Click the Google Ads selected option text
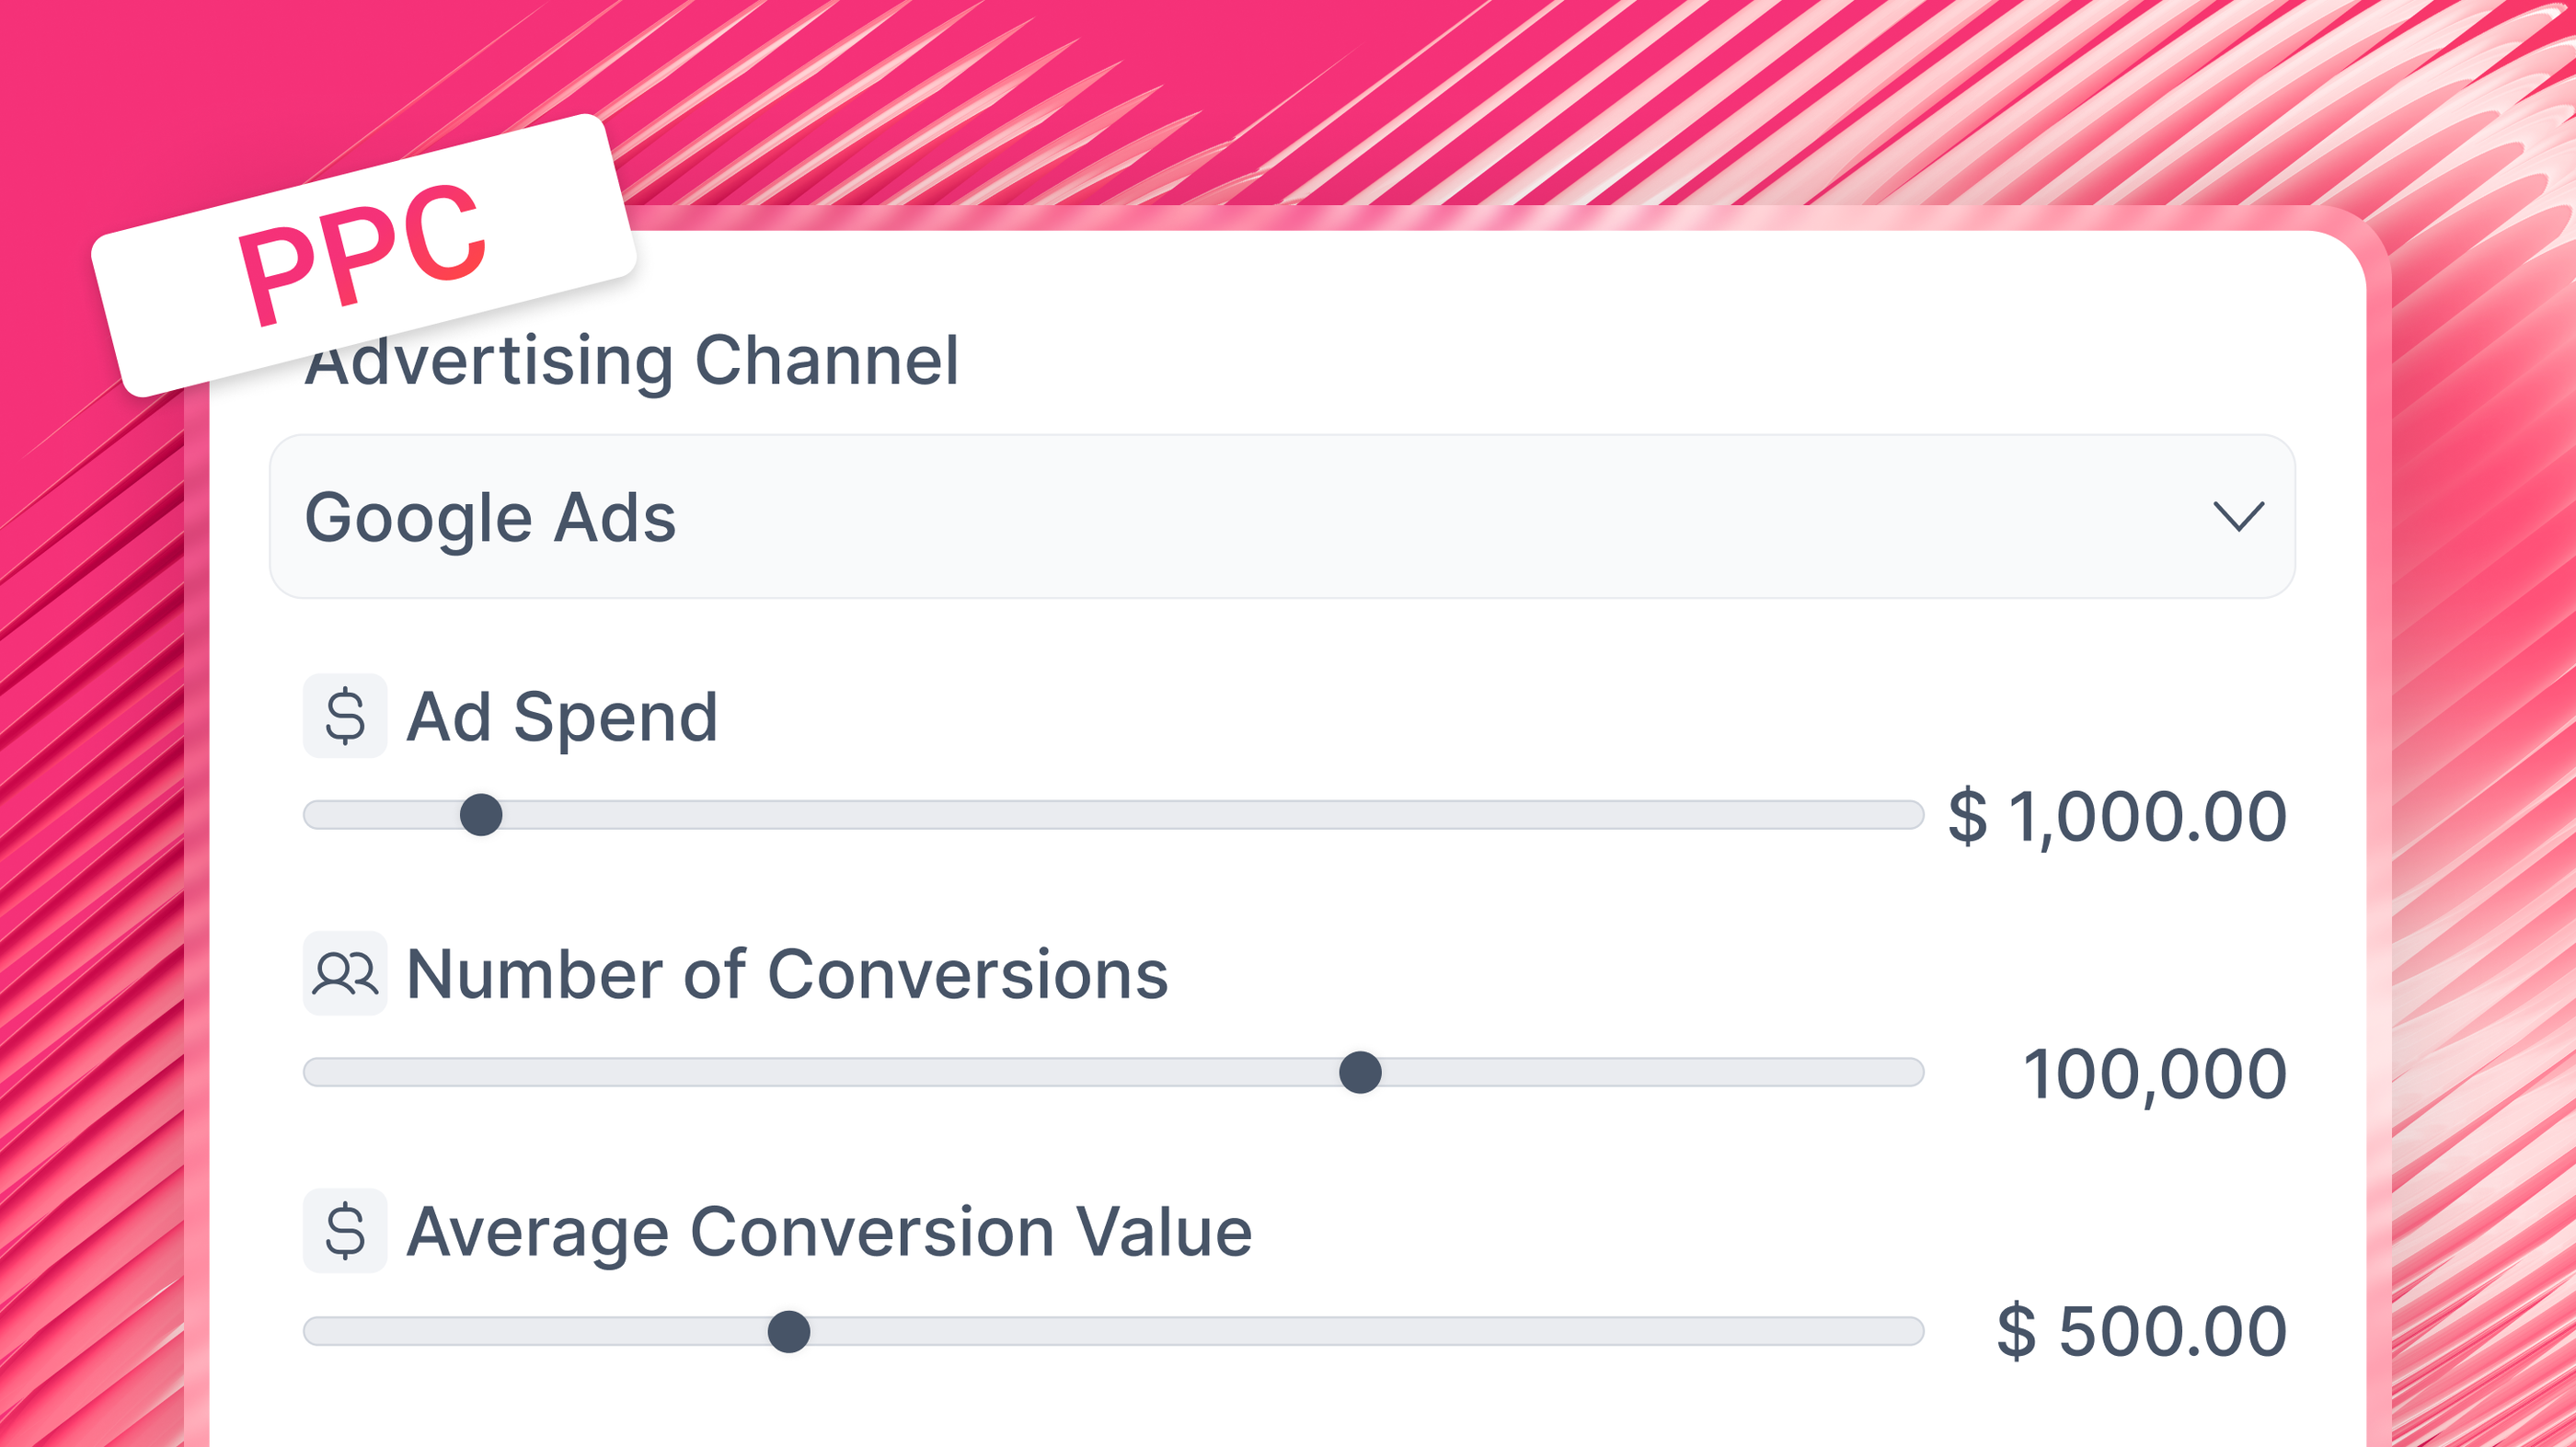This screenshot has width=2576, height=1447. point(490,518)
